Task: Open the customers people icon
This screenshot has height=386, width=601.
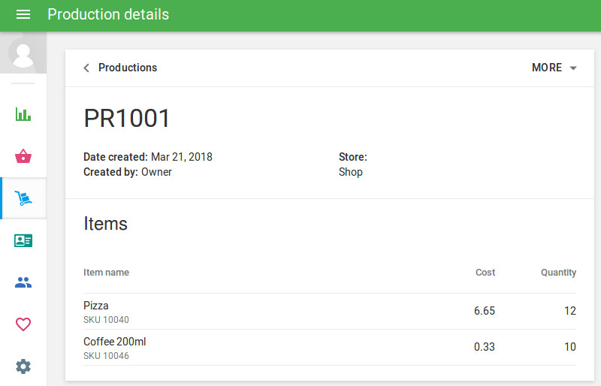Action: point(23,282)
